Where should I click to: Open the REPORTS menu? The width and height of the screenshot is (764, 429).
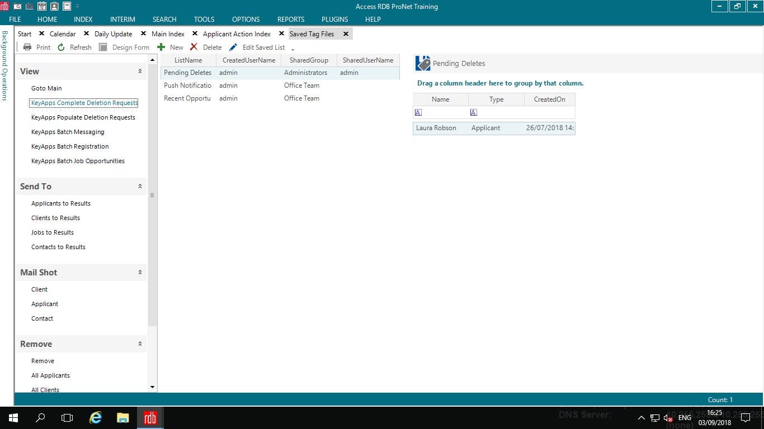click(x=291, y=19)
